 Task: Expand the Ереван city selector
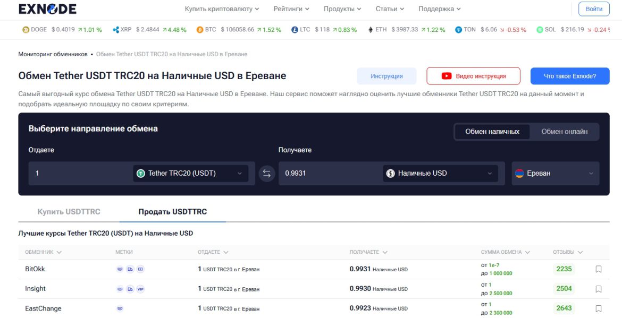555,174
